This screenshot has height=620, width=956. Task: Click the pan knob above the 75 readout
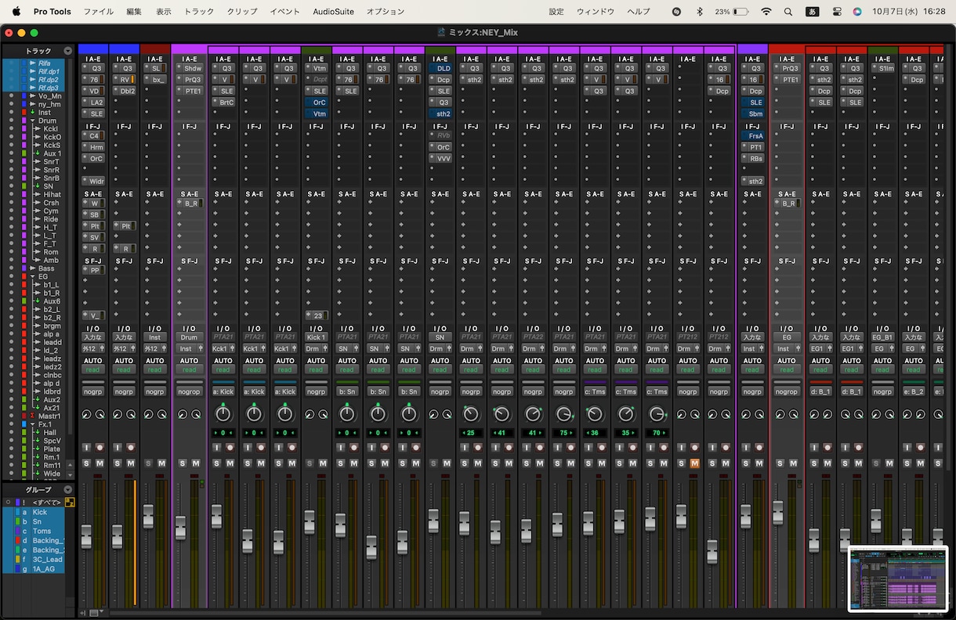(x=564, y=414)
